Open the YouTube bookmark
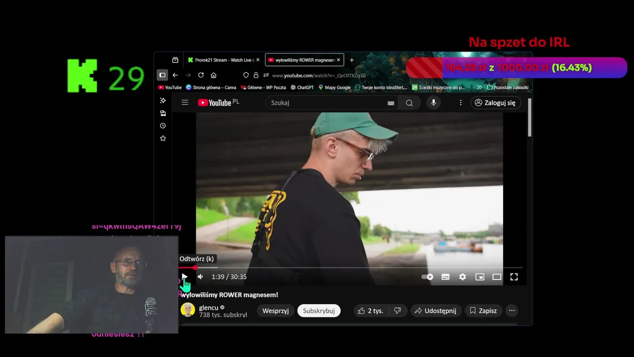Viewport: 634px width, 357px height. pos(170,87)
